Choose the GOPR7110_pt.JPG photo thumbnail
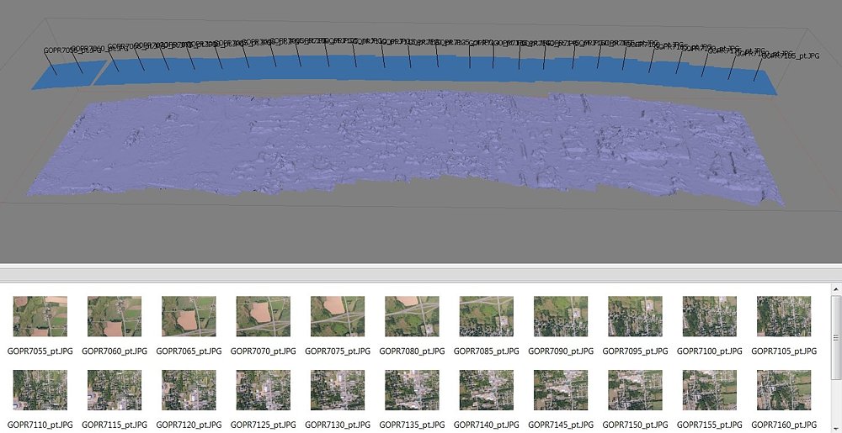842x433 pixels. 40,390
